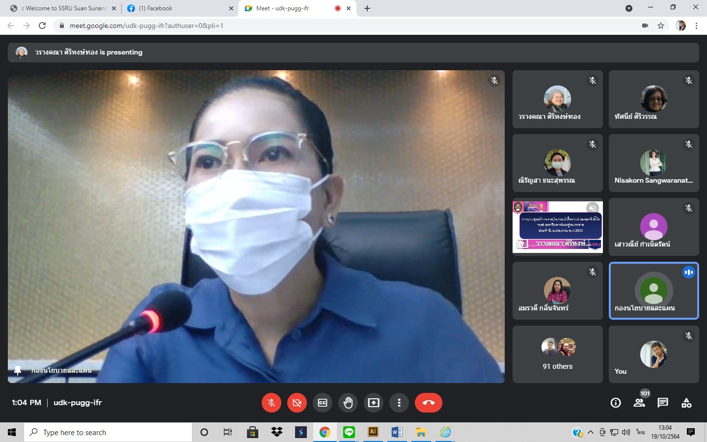Image resolution: width=707 pixels, height=442 pixels.
Task: Raise your hand in the meeting
Action: coord(348,403)
